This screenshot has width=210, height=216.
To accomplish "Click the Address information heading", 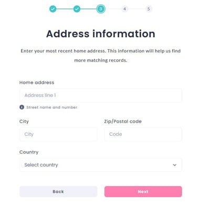I will (x=101, y=34).
